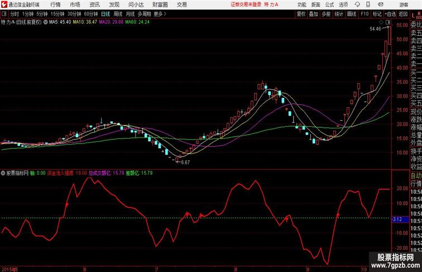Add stock with the +自选 button
This screenshot has width=422, height=272.
pos(390,14)
